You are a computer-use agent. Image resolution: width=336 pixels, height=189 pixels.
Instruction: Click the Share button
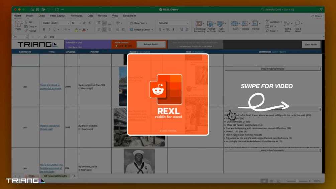(x=317, y=16)
